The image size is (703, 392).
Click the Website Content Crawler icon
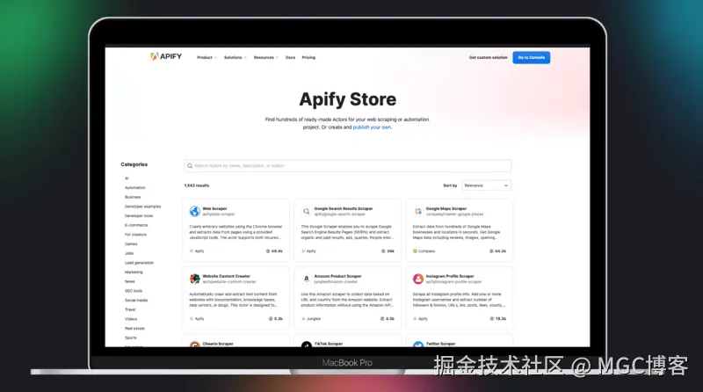(x=194, y=279)
